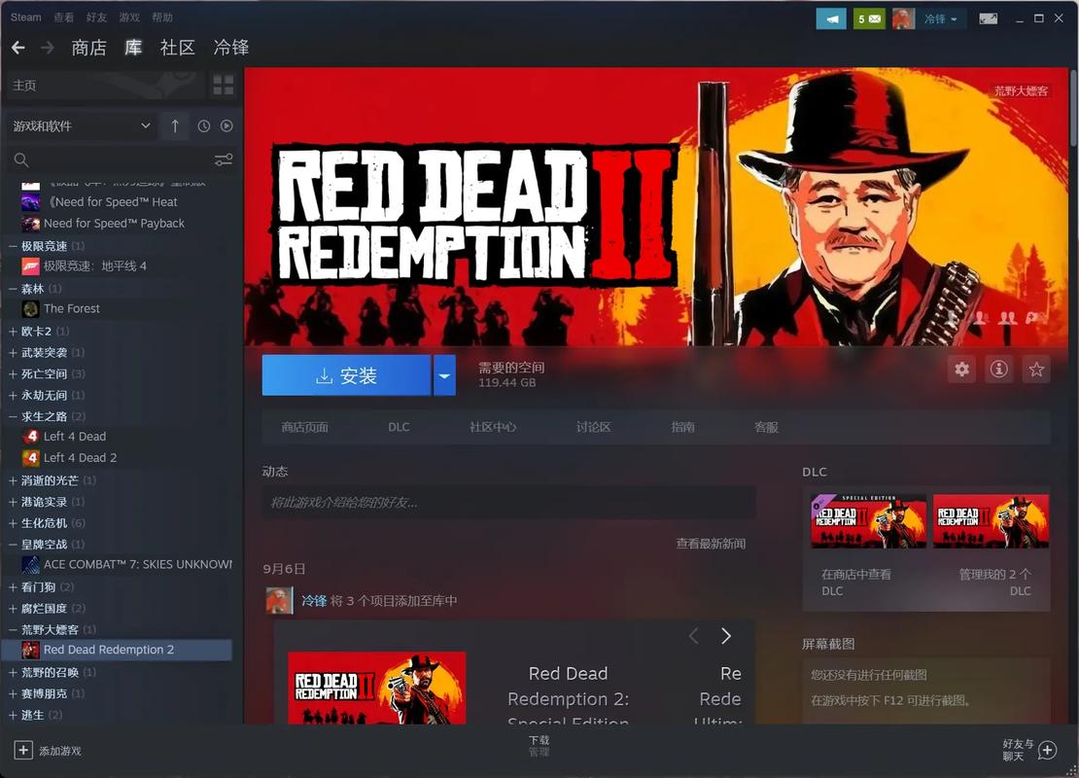The image size is (1079, 778).
Task: Click 在商店中查看 DLC link
Action: (856, 582)
